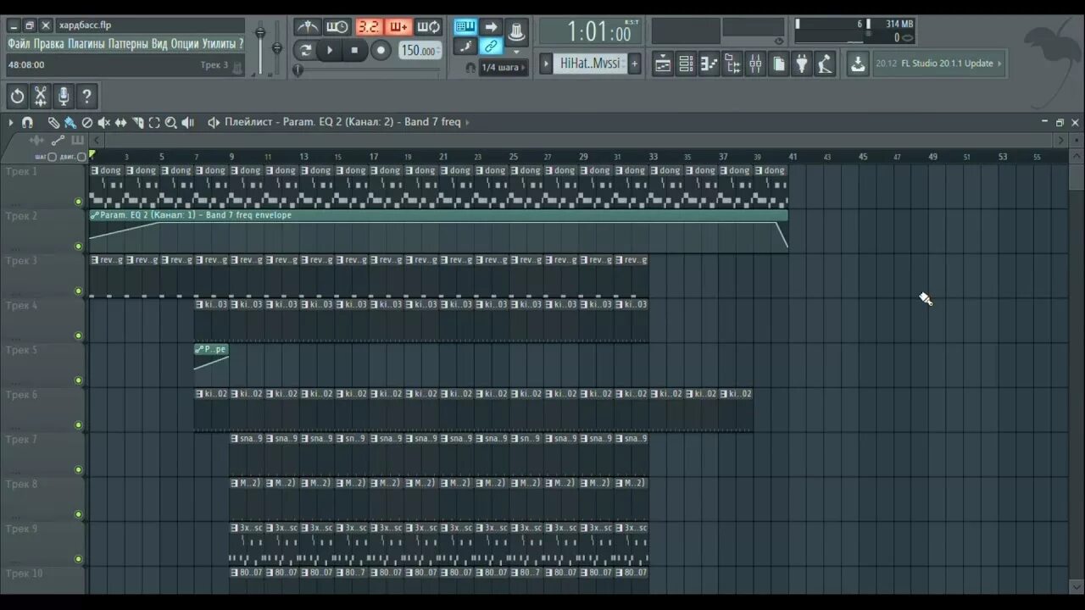Image resolution: width=1085 pixels, height=610 pixels.
Task: Toggle the playlist magnet snap icon
Action: [x=27, y=123]
